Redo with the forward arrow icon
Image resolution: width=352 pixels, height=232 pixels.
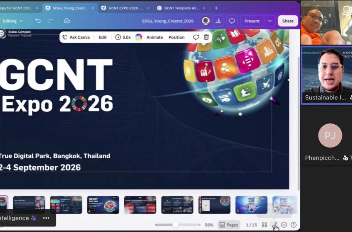click(50, 21)
